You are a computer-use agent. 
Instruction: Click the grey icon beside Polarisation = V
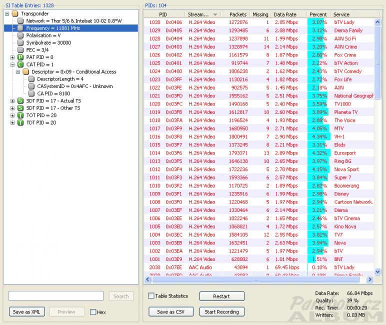(20, 35)
